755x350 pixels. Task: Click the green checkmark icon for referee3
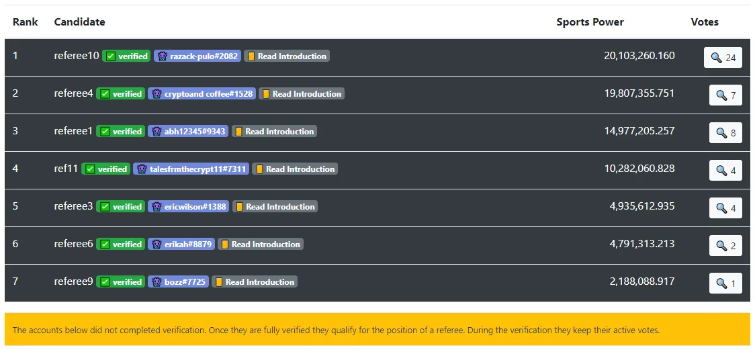coord(105,206)
